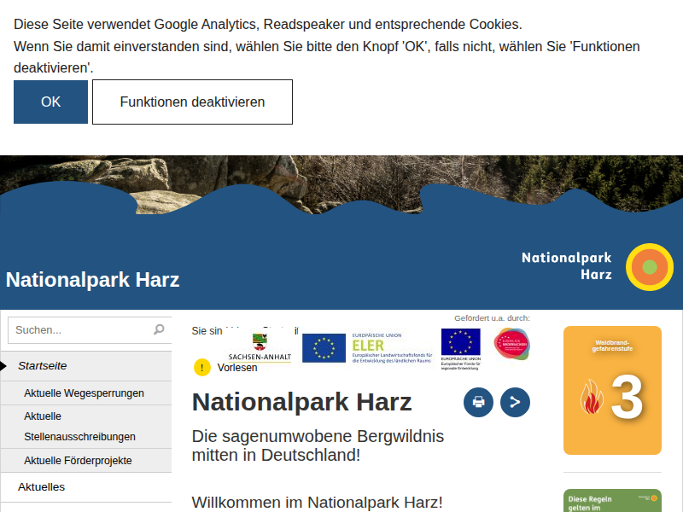Click the Vorlesen read-aloud link
Image resolution: width=683 pixels, height=512 pixels.
pos(236,367)
